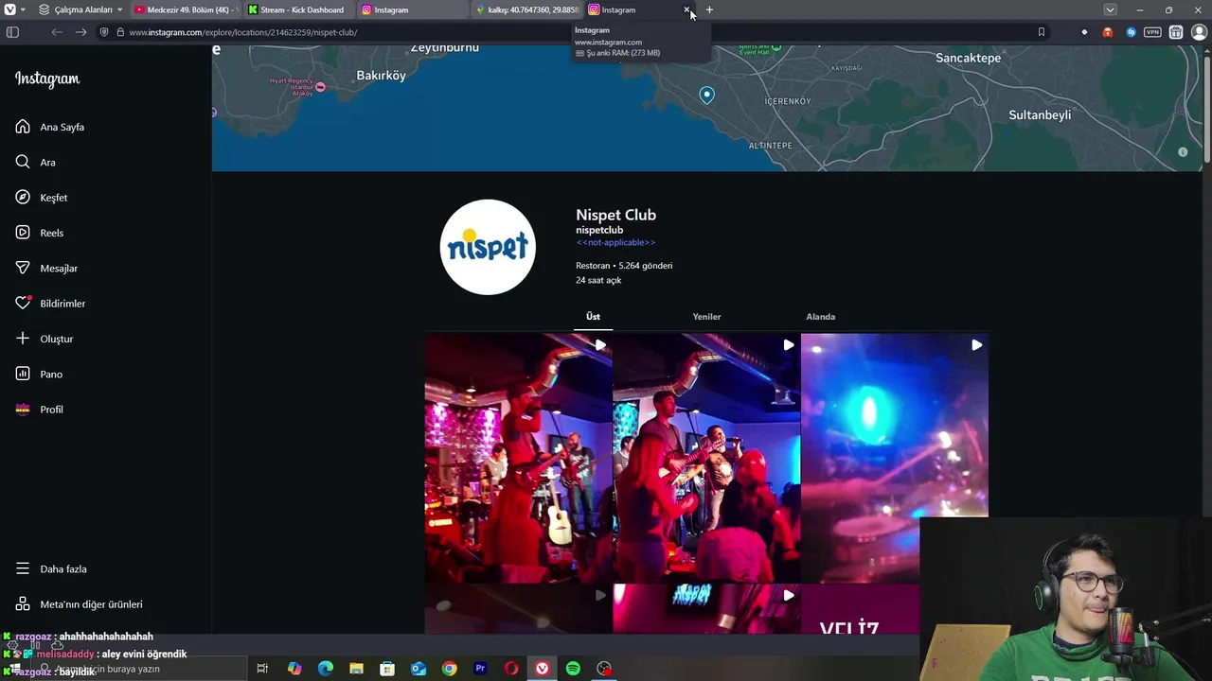This screenshot has height=681, width=1212.
Task: Go forward in browser history
Action: 80,32
